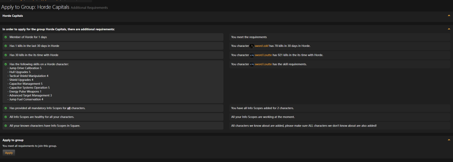Click sword zzkf character portrait icon

pos(252,46)
